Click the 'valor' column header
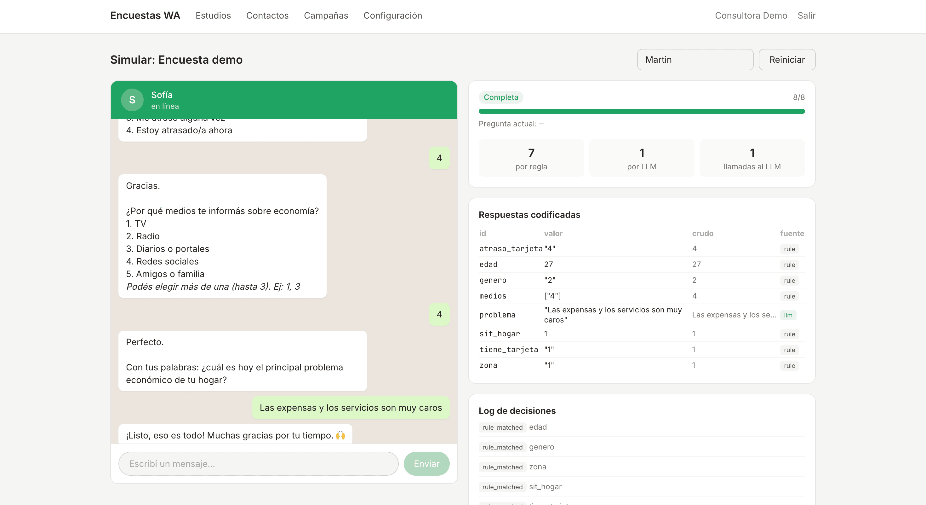This screenshot has width=926, height=505. click(553, 234)
